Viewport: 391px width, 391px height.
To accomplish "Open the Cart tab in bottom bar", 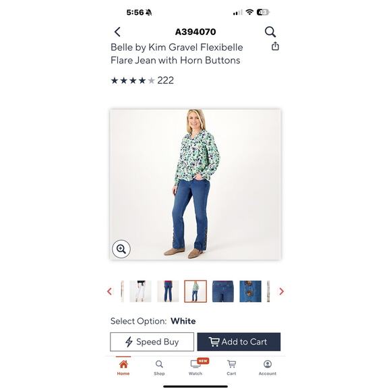I will 231,368.
